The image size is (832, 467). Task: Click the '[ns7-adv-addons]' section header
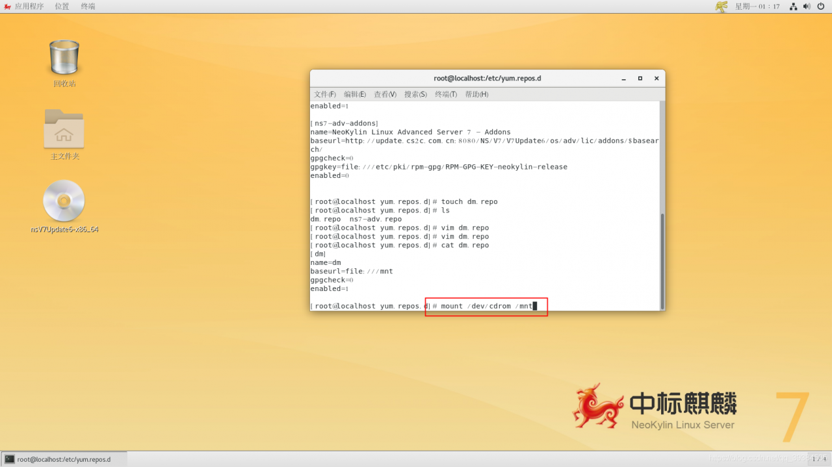[x=344, y=123]
